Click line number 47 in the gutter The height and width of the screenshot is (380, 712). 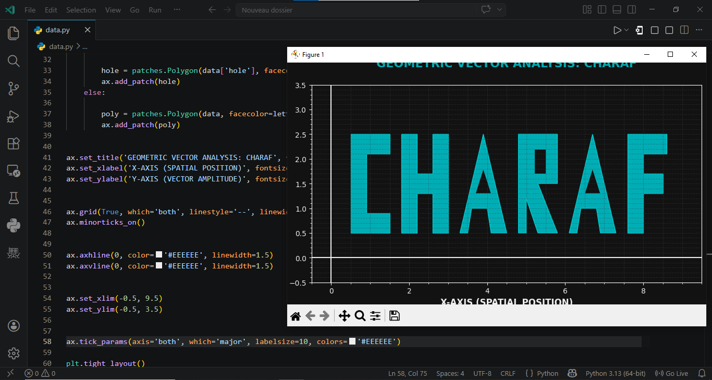[x=47, y=223]
